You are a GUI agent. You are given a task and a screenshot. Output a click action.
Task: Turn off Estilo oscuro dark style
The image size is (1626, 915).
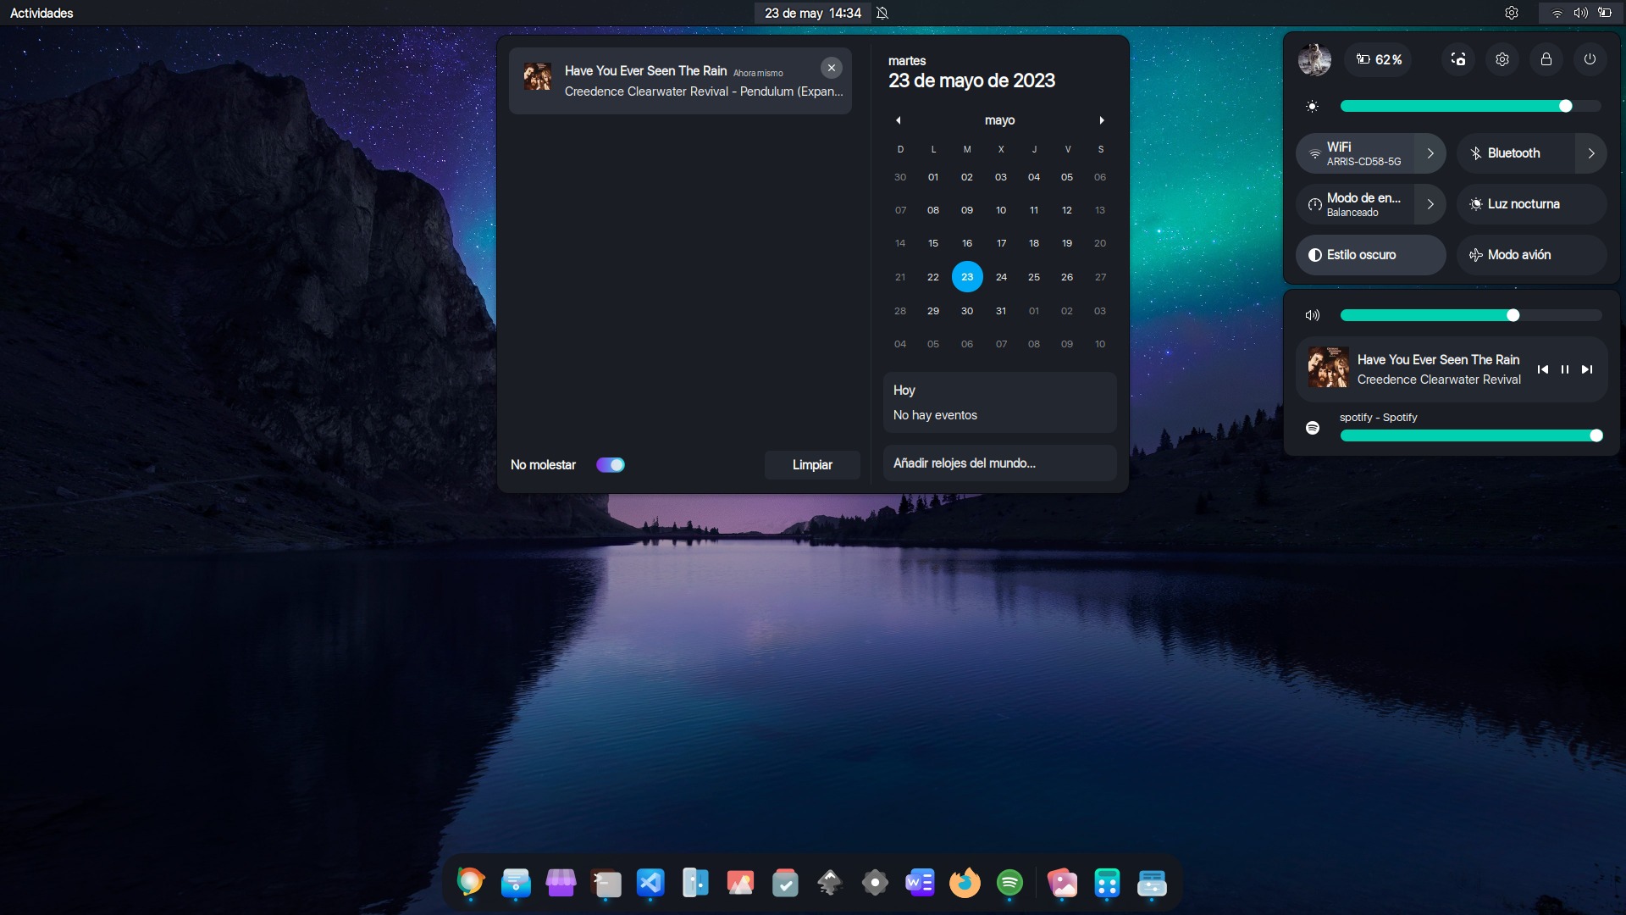click(1370, 255)
